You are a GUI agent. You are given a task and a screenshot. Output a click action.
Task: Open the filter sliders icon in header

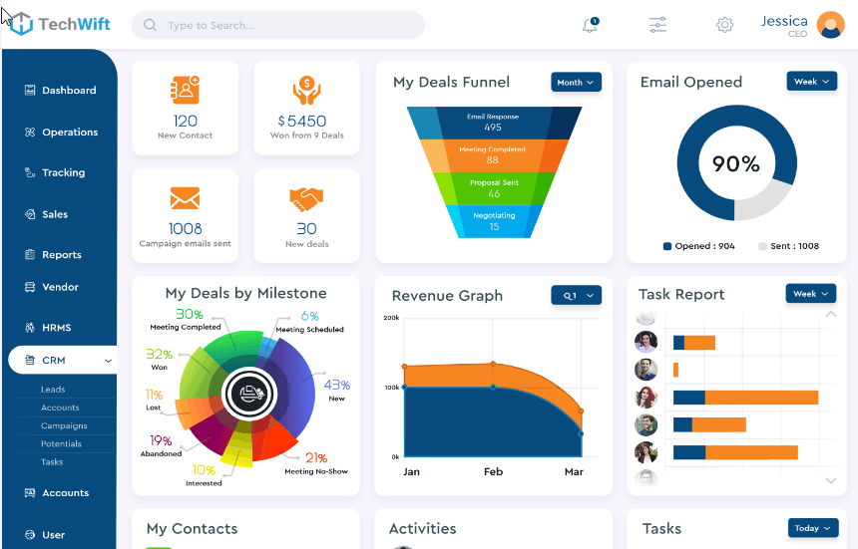657,25
